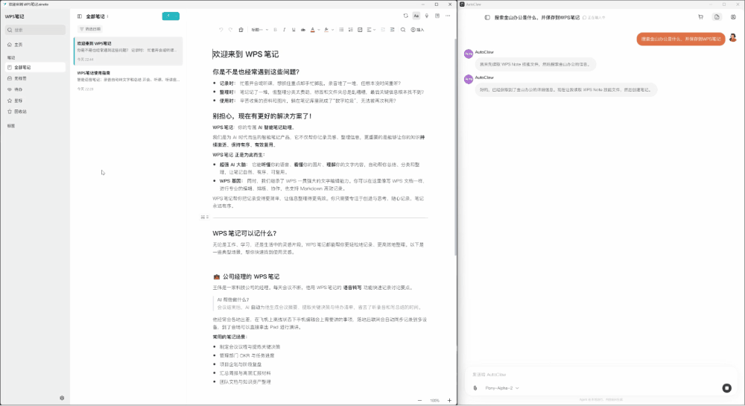Select 星标 starred in sidebar
745x406 pixels.
[x=35, y=101]
